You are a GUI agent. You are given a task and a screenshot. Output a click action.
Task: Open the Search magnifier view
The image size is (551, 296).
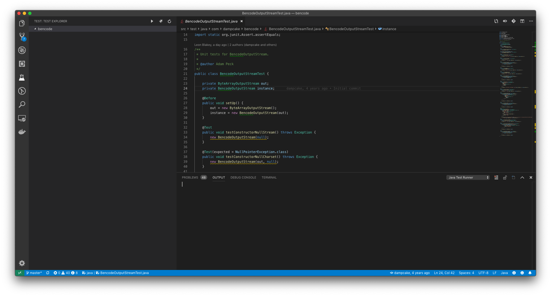(x=22, y=104)
